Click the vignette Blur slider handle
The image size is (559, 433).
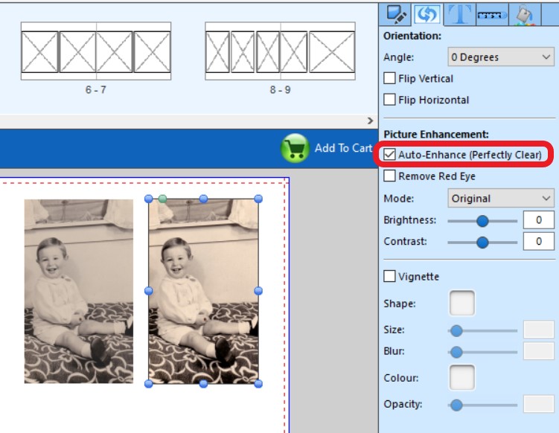[x=456, y=352]
